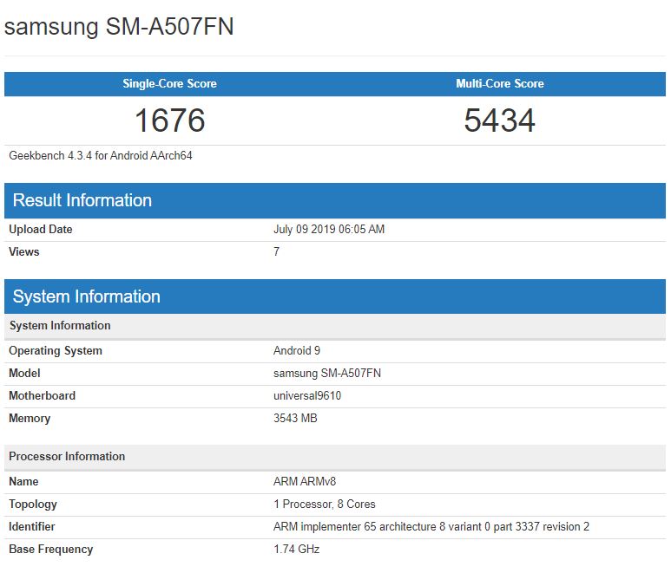Screen dimensions: 671x573
Task: Click the gray System Information subheading
Action: coord(60,326)
